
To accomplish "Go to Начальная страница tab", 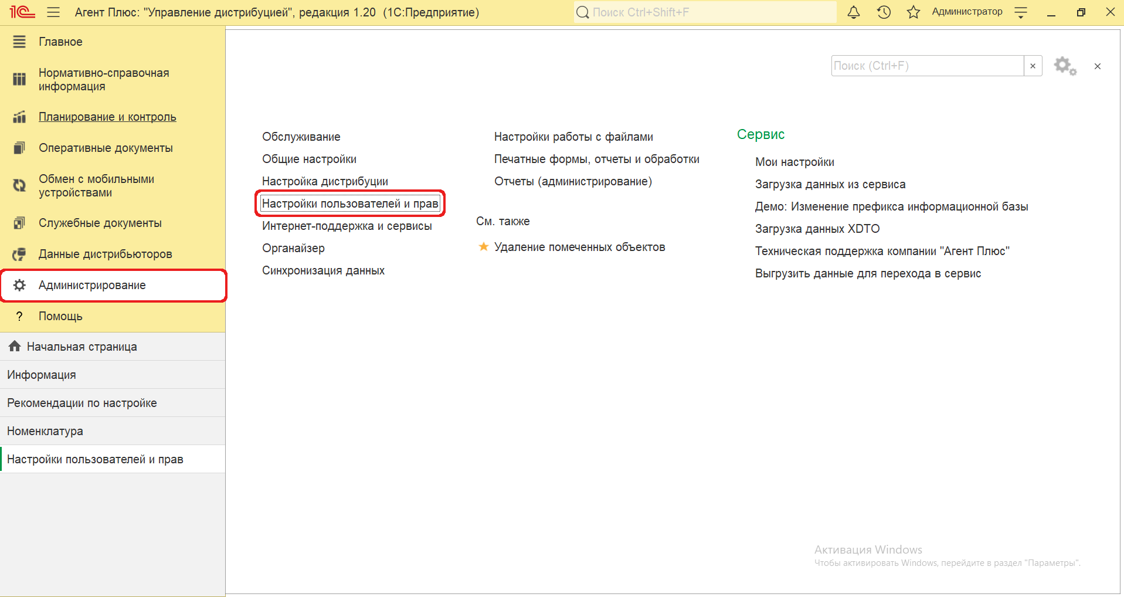I will coord(82,347).
